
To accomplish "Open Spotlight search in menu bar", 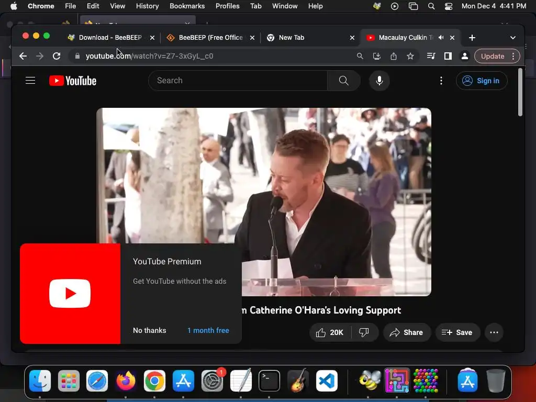I will pos(431,6).
